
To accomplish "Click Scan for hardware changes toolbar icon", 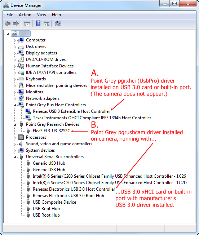I will (x=58, y=24).
